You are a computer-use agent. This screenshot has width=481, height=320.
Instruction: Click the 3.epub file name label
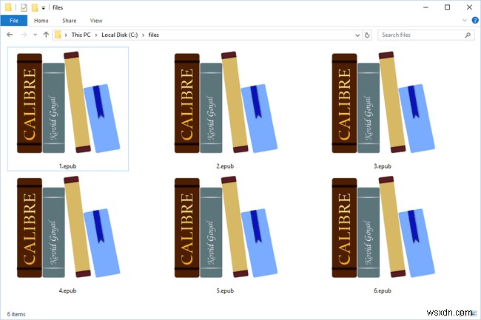(383, 166)
